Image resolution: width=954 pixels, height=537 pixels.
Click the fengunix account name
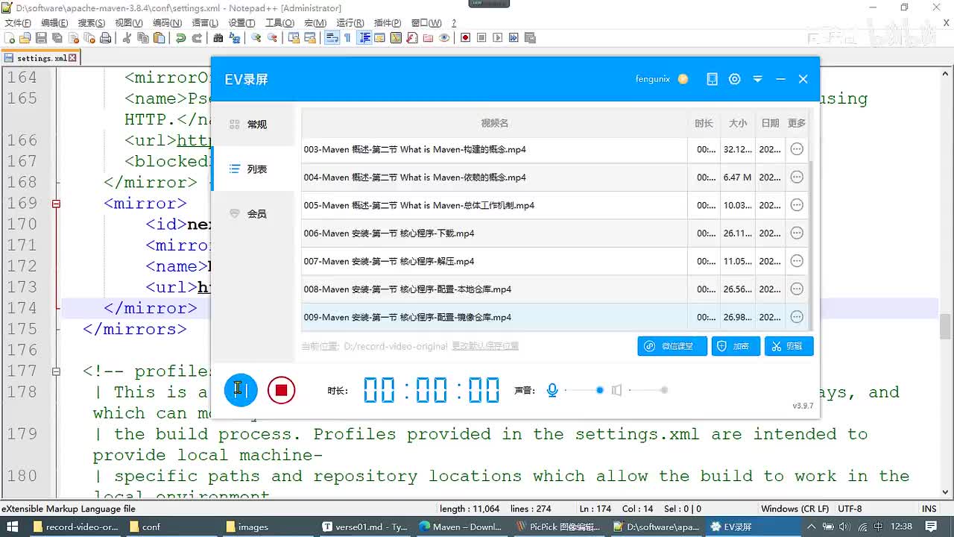[x=653, y=79]
